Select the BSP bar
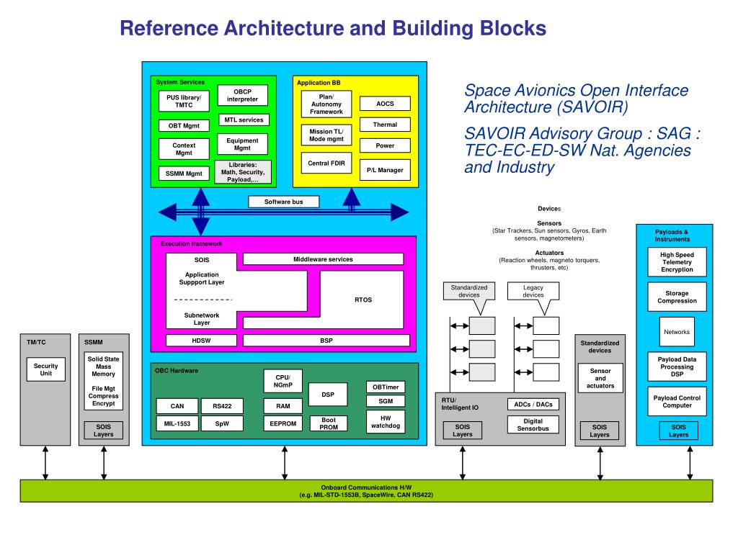 326,341
